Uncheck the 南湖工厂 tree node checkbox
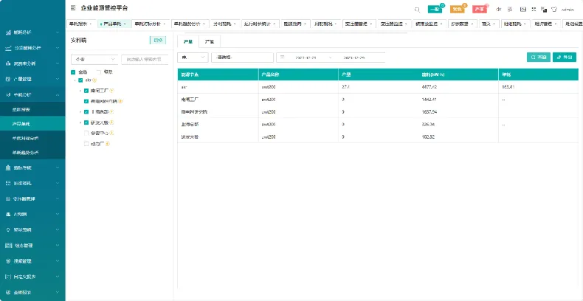This screenshot has height=301, width=583. (x=86, y=90)
